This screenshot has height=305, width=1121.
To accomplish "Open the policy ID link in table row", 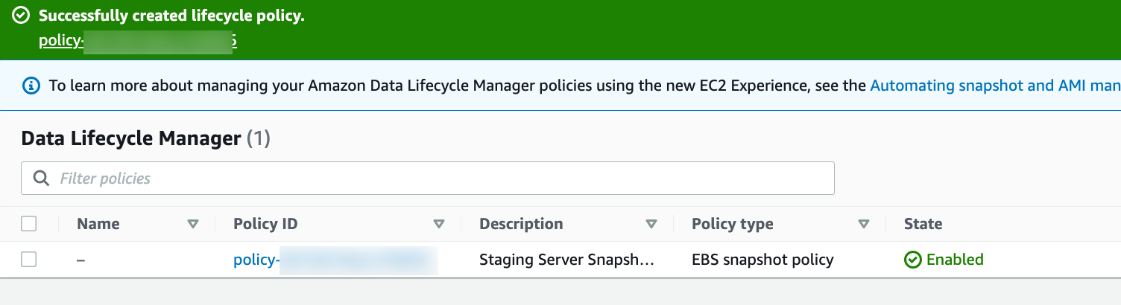I will coord(335,260).
